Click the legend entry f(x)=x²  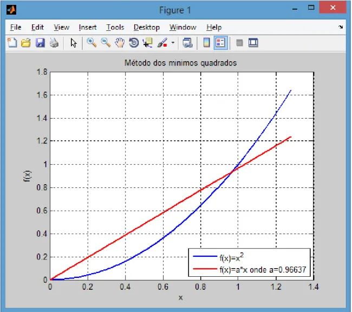click(x=232, y=257)
